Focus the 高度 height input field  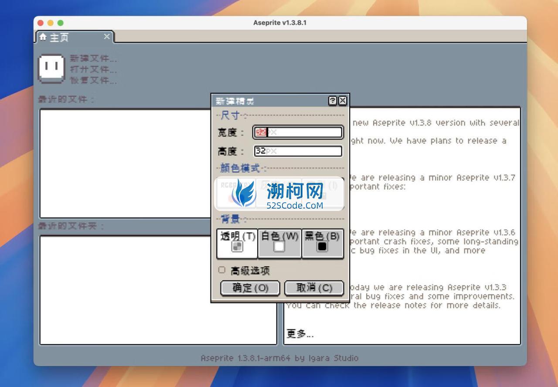(x=298, y=151)
